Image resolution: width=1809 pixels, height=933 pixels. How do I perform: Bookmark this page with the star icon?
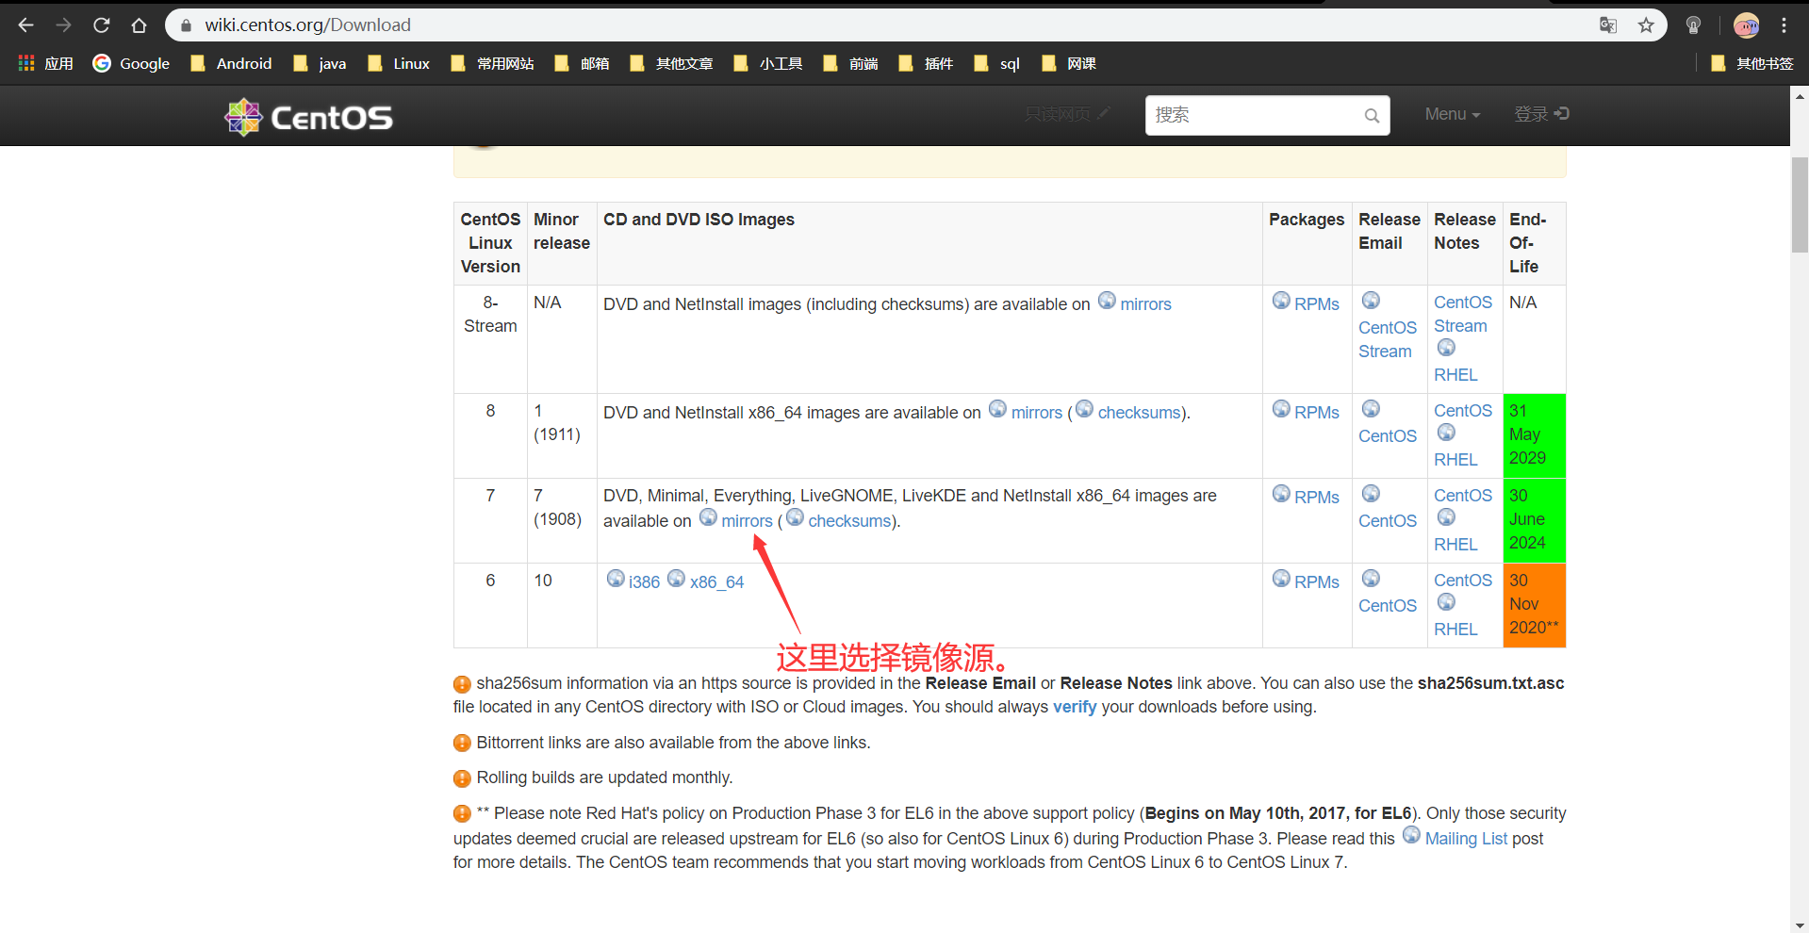point(1646,25)
